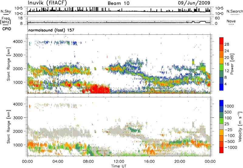Click the '60' Nave axis tick
The width and height of the screenshot is (243, 168).
click(217, 18)
